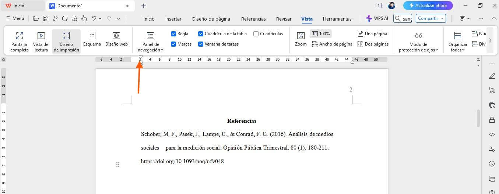Open the undo history dropdown arrow
499x194 pixels.
101,18
